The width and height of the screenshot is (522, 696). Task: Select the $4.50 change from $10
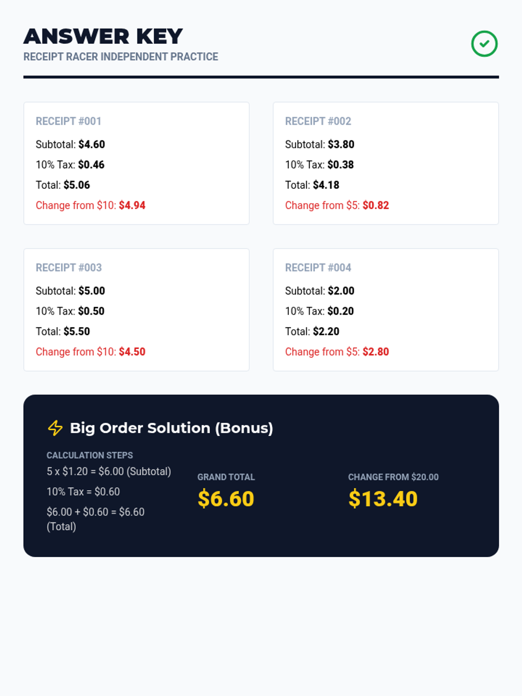[x=132, y=351]
